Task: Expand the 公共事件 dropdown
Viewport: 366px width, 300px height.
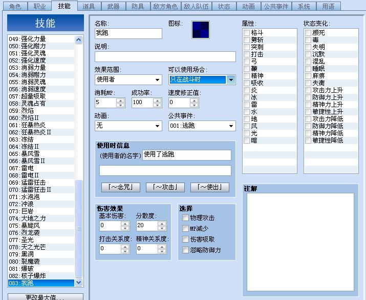Action: [x=202, y=126]
